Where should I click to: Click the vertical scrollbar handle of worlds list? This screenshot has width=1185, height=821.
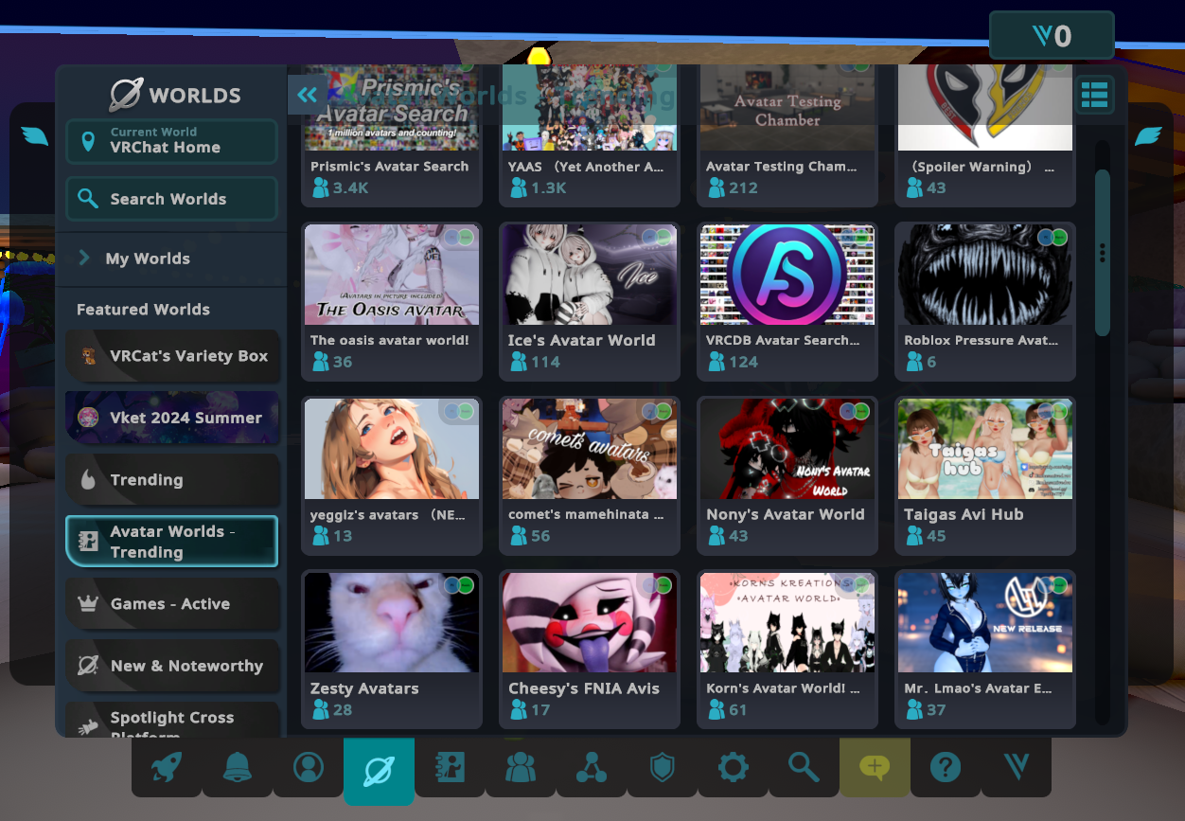[x=1102, y=253]
